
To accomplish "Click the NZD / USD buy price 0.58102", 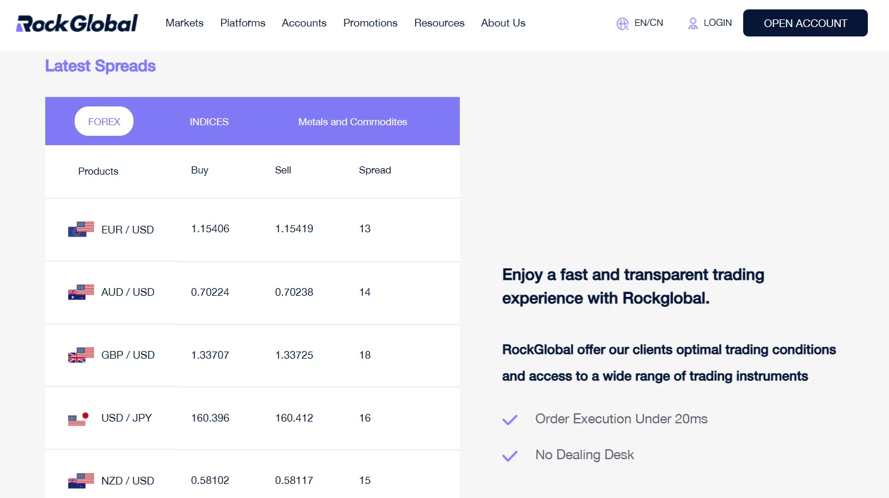I will (210, 480).
